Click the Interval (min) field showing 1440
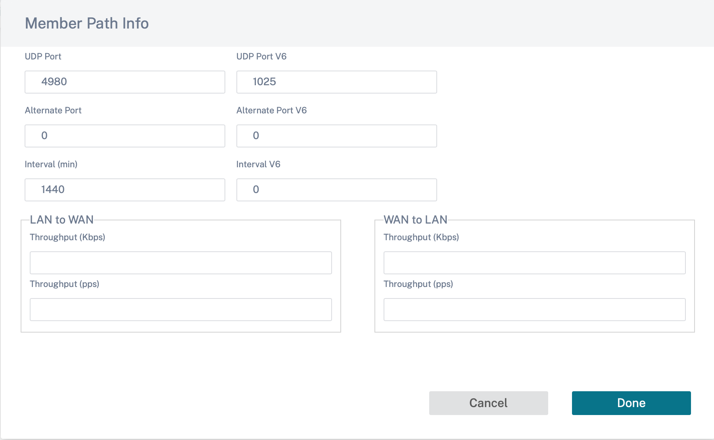 [x=125, y=190]
